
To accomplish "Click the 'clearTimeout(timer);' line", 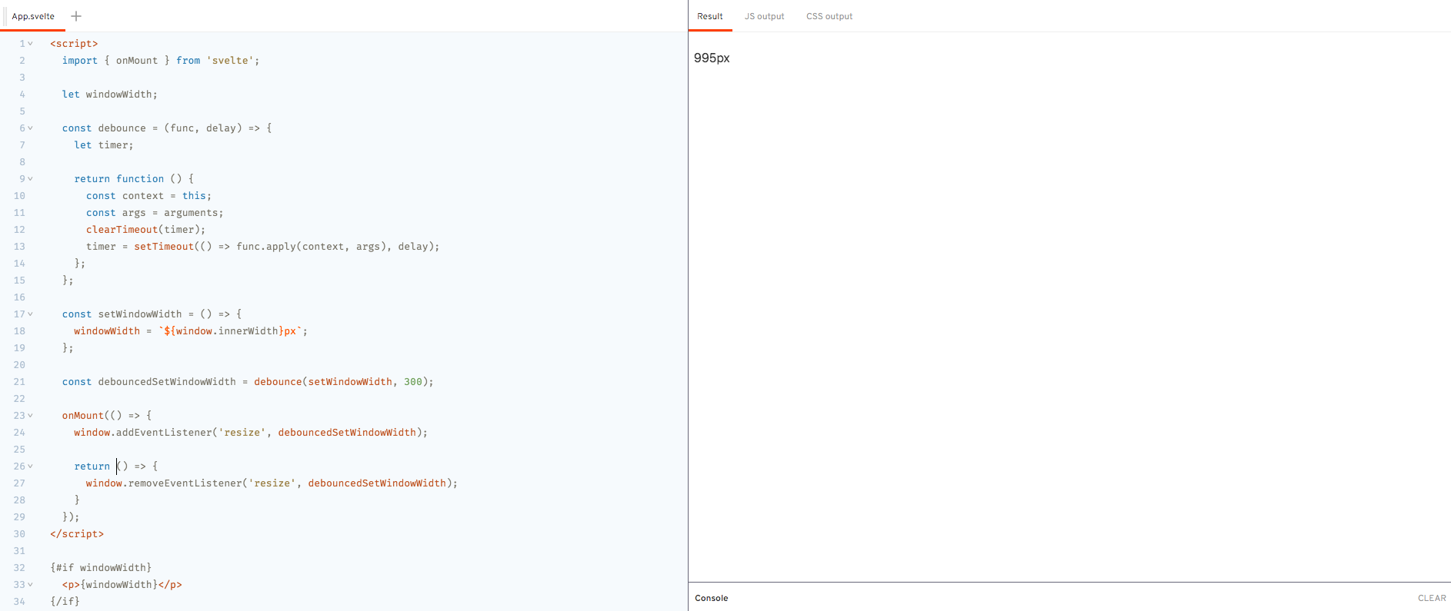I will (145, 230).
